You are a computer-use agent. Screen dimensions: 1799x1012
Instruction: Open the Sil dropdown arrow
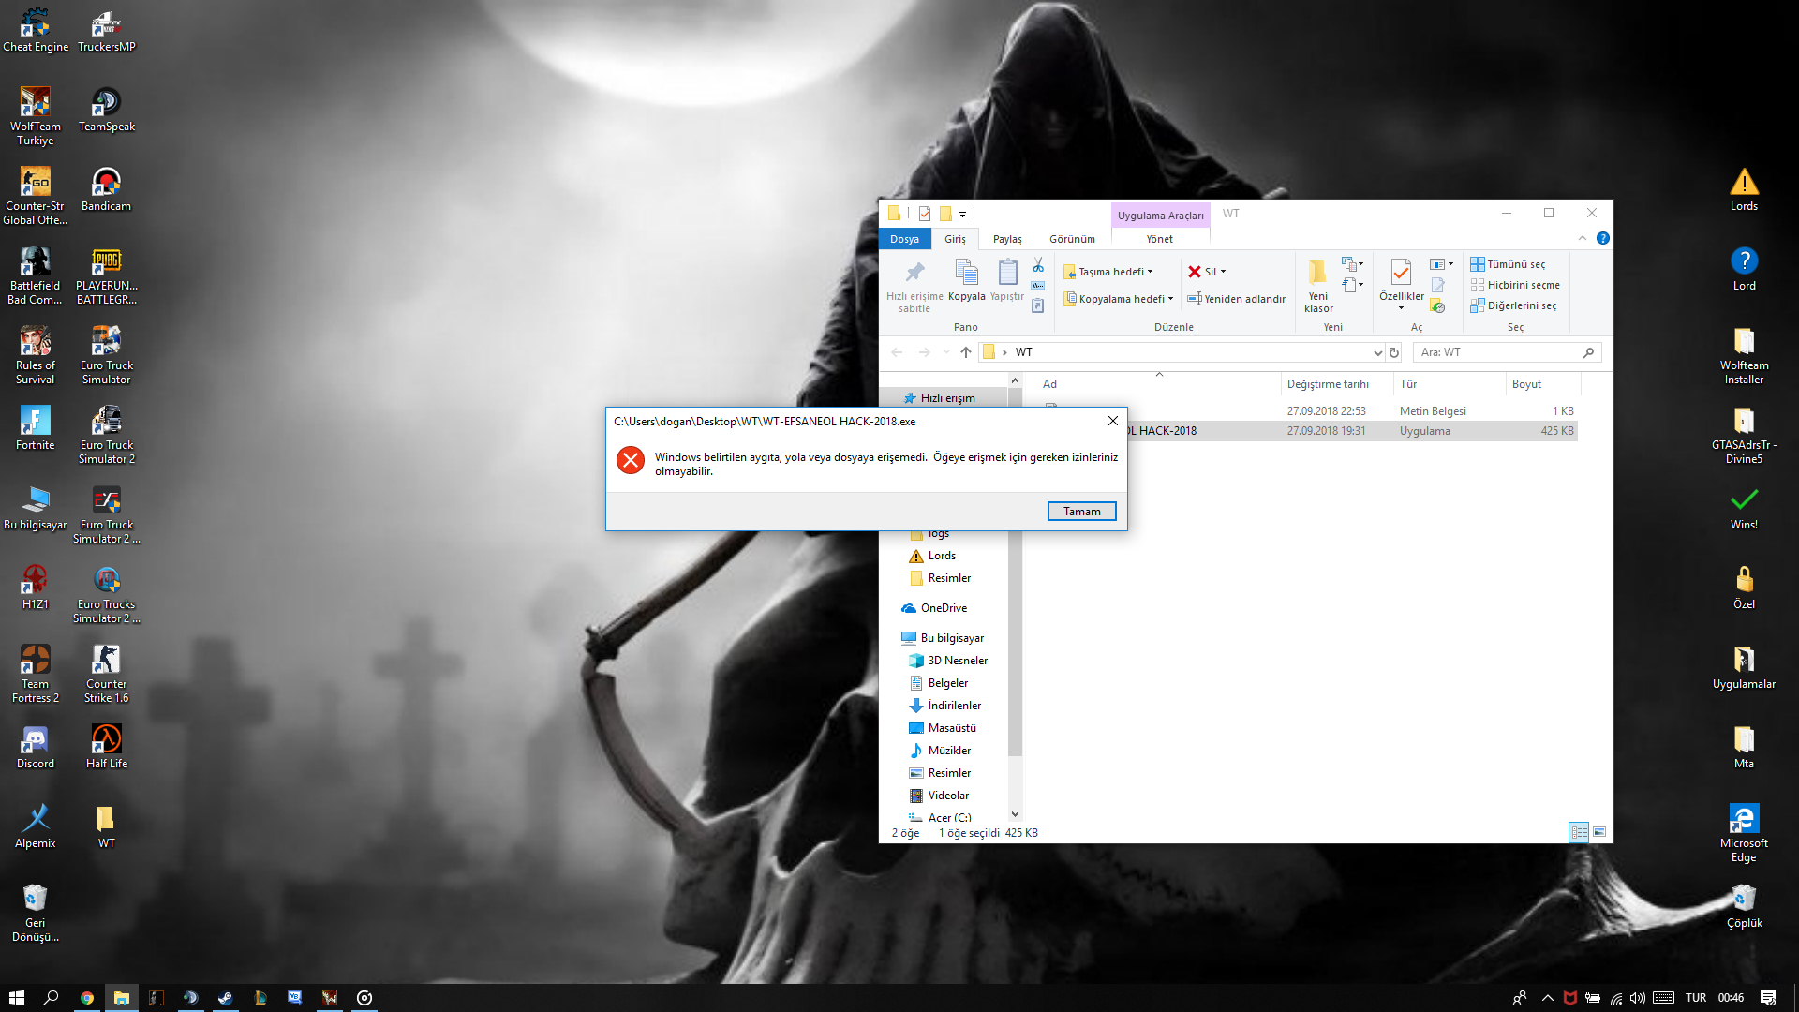(1223, 272)
